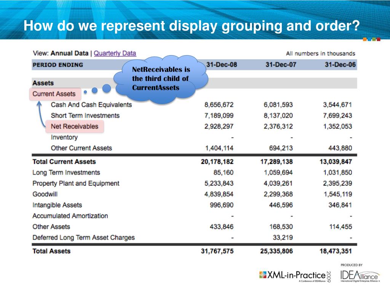Click total 25,335,806 in 2007 column
Screen dimensions: 390x292
click(277, 251)
